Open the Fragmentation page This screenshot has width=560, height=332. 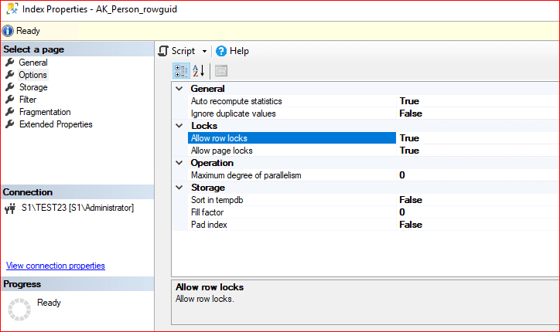[45, 112]
